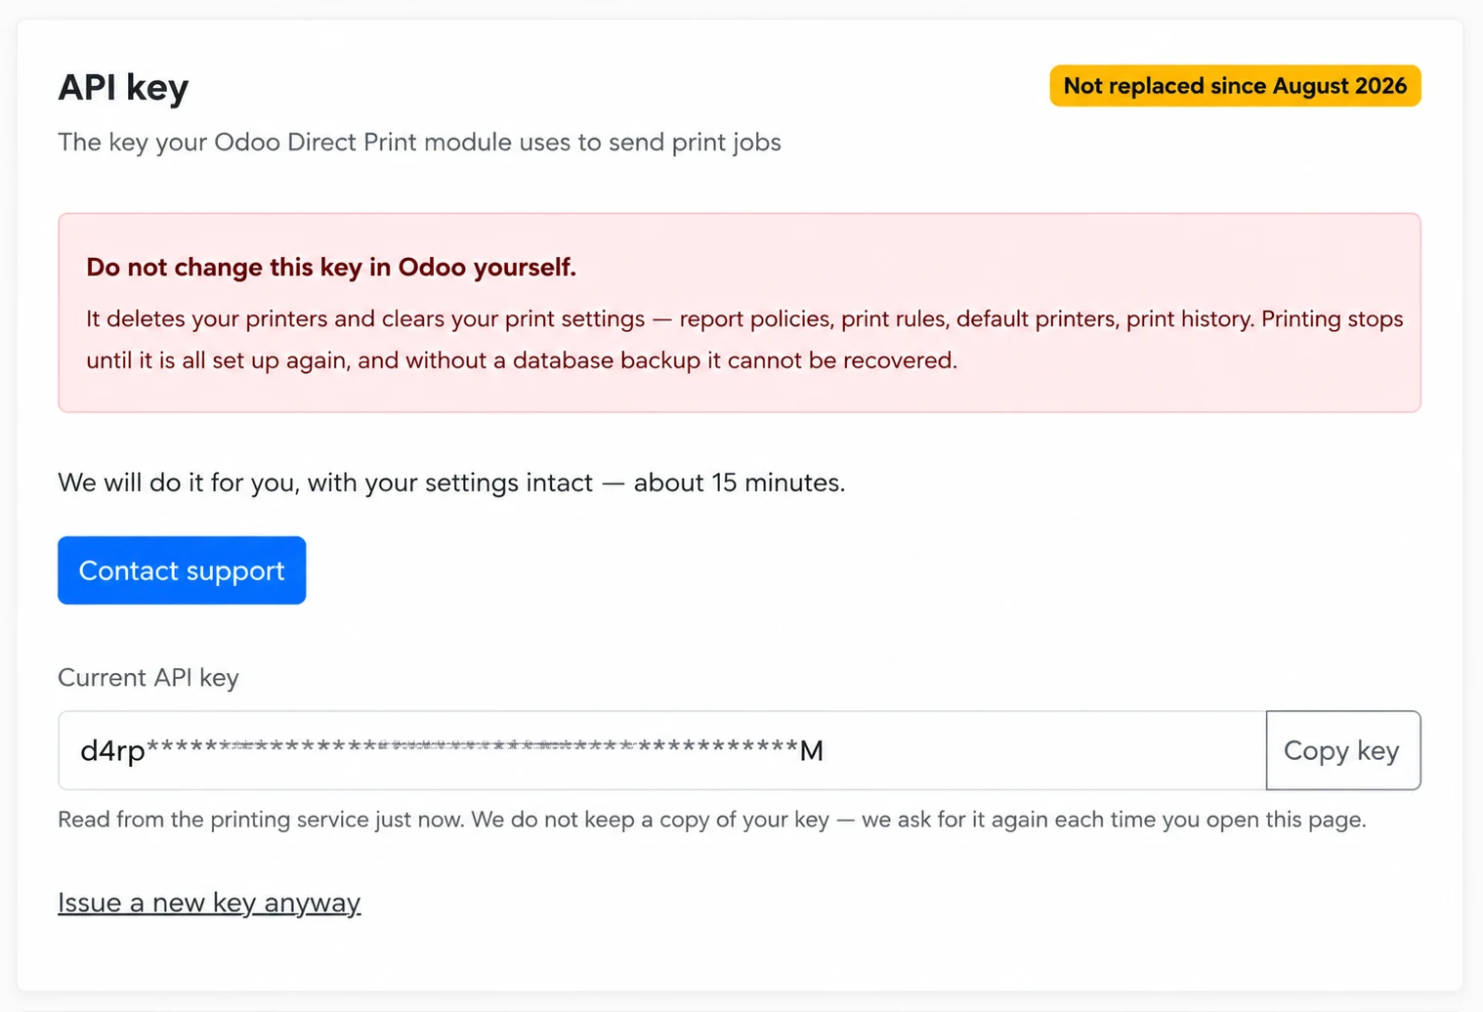The image size is (1483, 1012).
Task: Focus the Current API key field
Action: click(662, 750)
